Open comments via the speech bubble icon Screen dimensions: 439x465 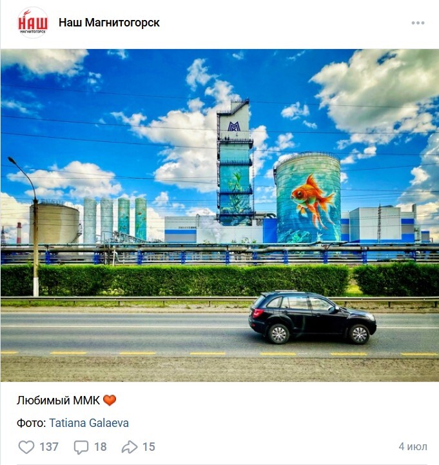(x=81, y=447)
